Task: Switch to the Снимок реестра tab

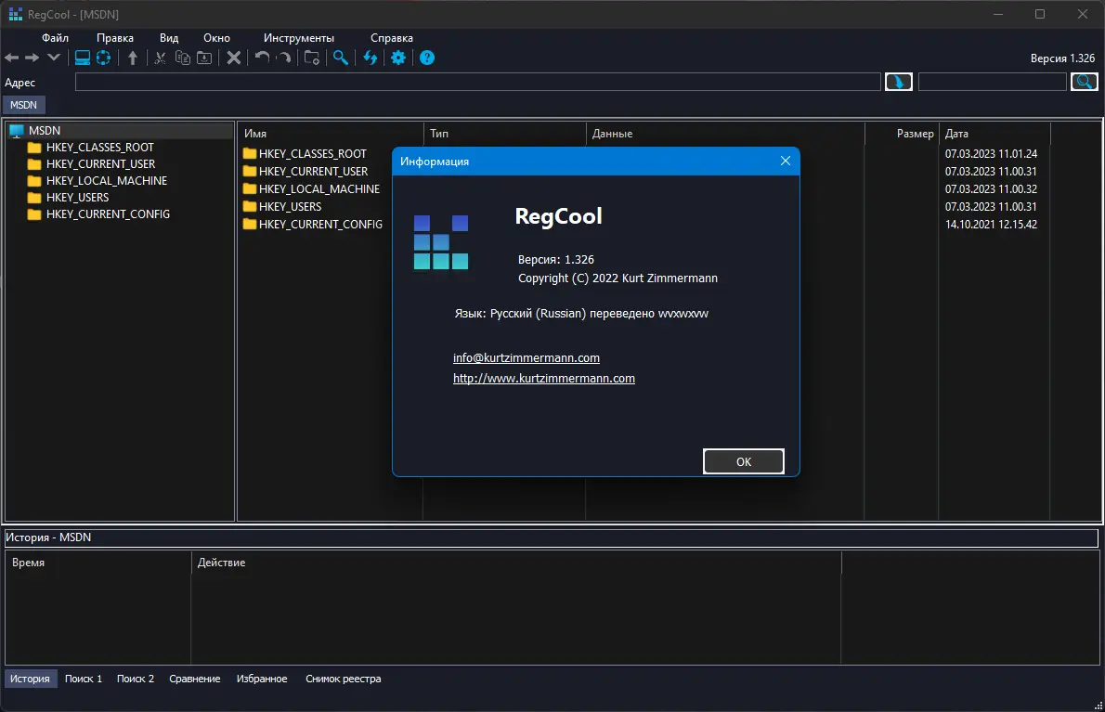Action: coord(343,679)
